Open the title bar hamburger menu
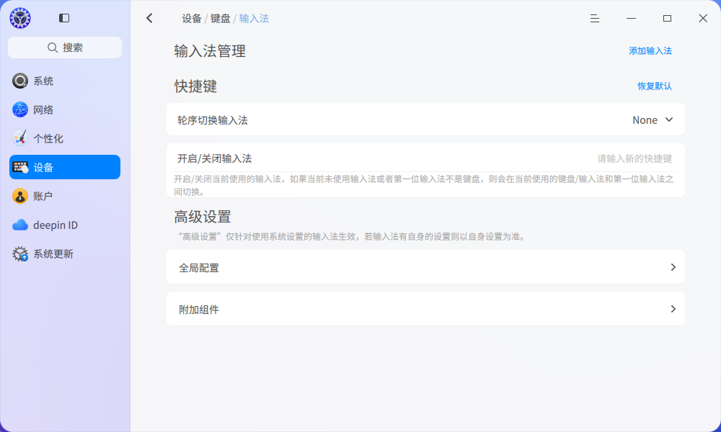 coord(595,19)
